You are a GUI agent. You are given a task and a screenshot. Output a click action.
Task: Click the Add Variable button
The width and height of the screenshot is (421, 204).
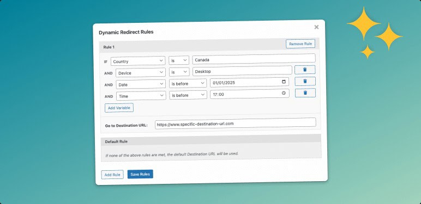tap(119, 108)
